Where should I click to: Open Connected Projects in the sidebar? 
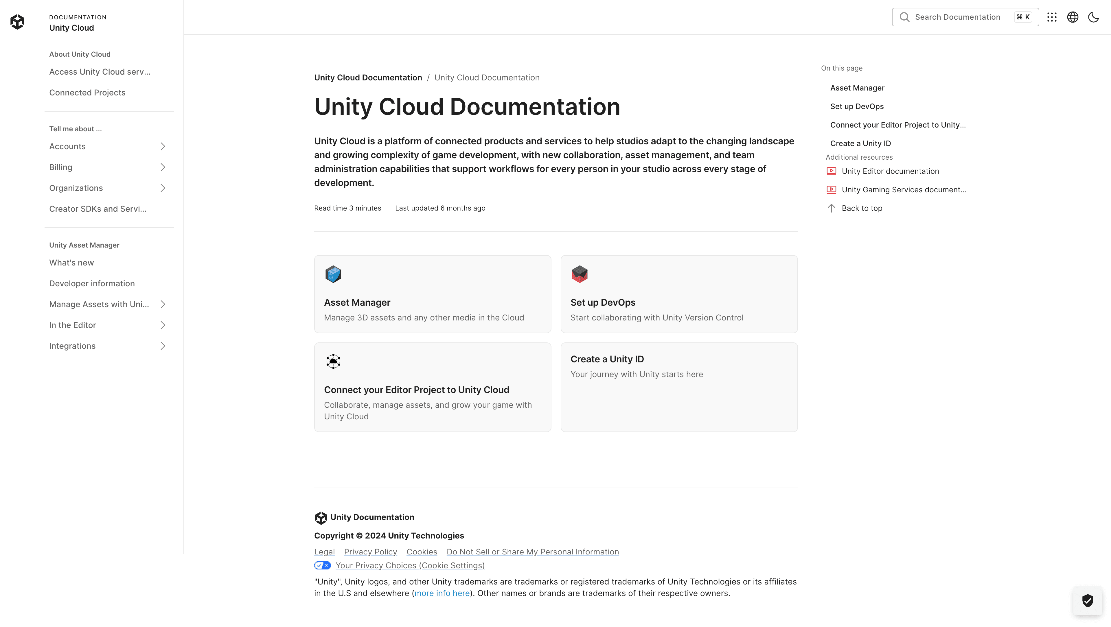tap(87, 93)
